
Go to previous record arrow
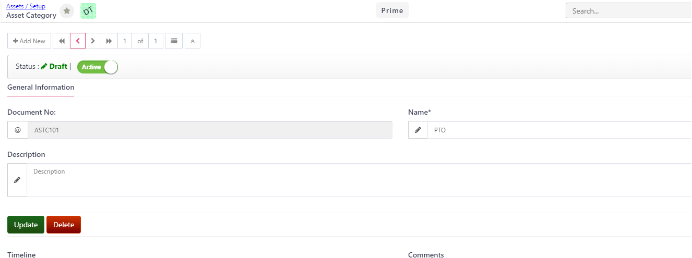[78, 41]
